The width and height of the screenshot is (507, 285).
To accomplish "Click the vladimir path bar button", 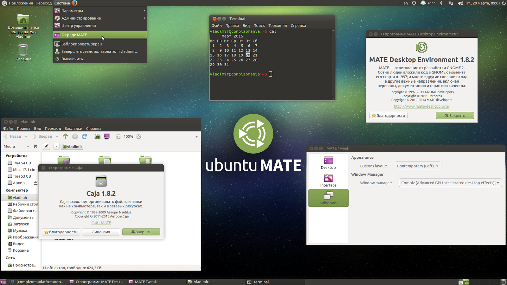I will tap(72, 146).
